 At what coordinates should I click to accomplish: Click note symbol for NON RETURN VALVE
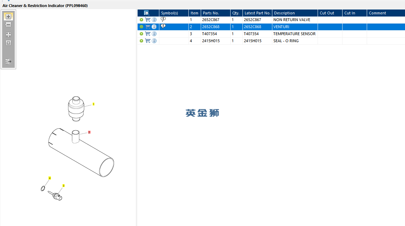point(163,19)
